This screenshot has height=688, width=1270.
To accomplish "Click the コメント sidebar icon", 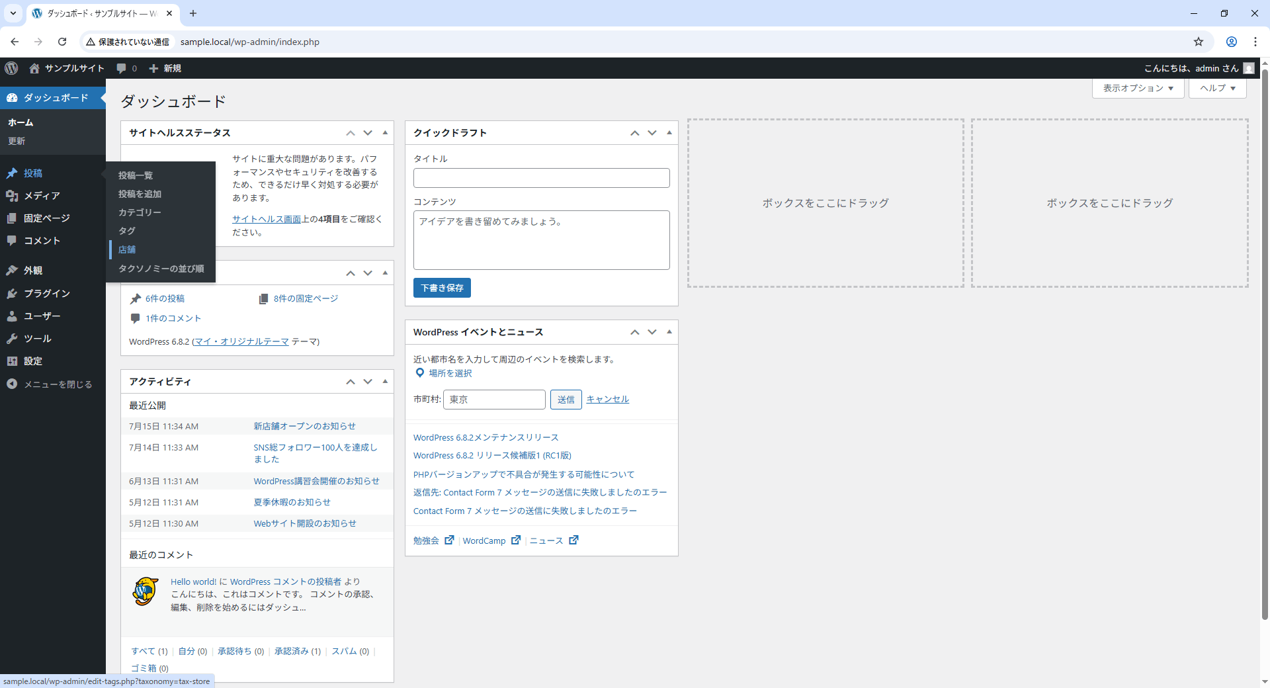I will coord(12,241).
